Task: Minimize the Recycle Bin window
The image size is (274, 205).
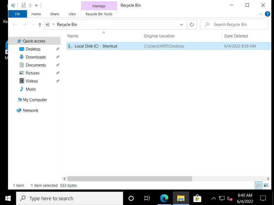Action: point(232,5)
